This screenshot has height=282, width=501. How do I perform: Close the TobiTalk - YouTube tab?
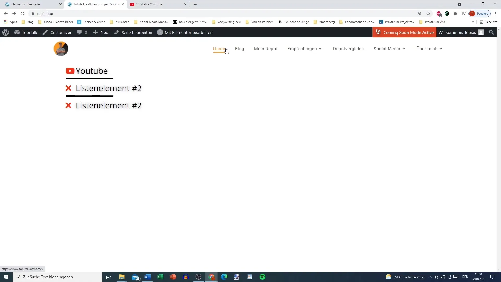185,4
